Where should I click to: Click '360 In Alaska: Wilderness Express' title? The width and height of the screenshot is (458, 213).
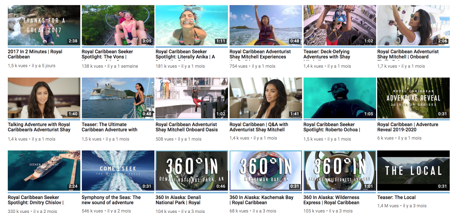click(331, 200)
